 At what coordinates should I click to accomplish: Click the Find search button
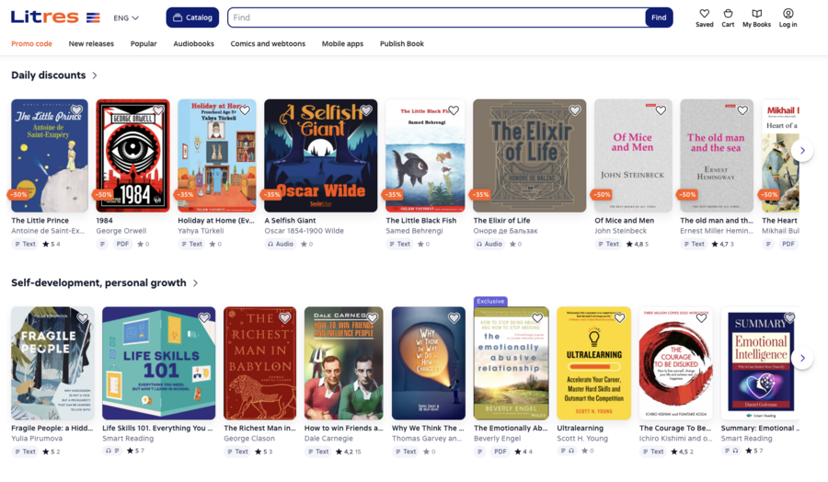[x=659, y=17]
